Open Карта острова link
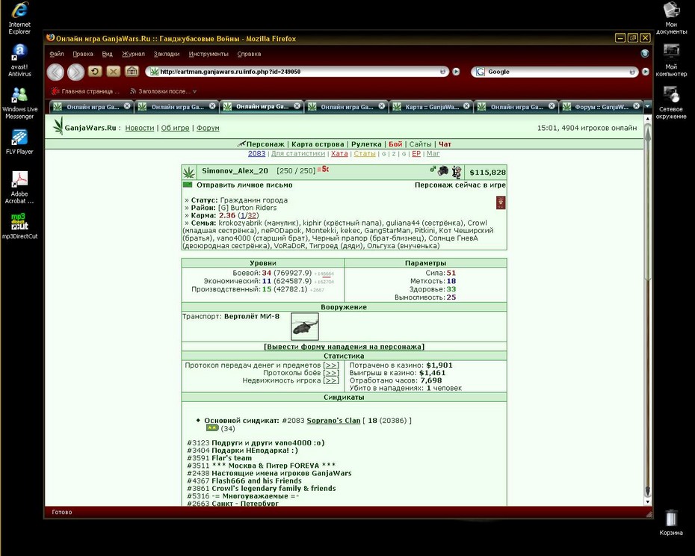This screenshot has height=556, width=695. 318,144
